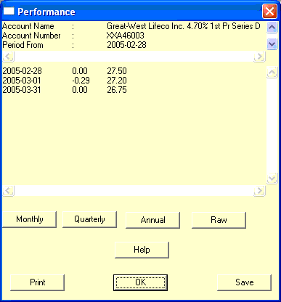Image resolution: width=281 pixels, height=302 pixels.
Task: Click the 27.20 price value
Action: pos(117,81)
